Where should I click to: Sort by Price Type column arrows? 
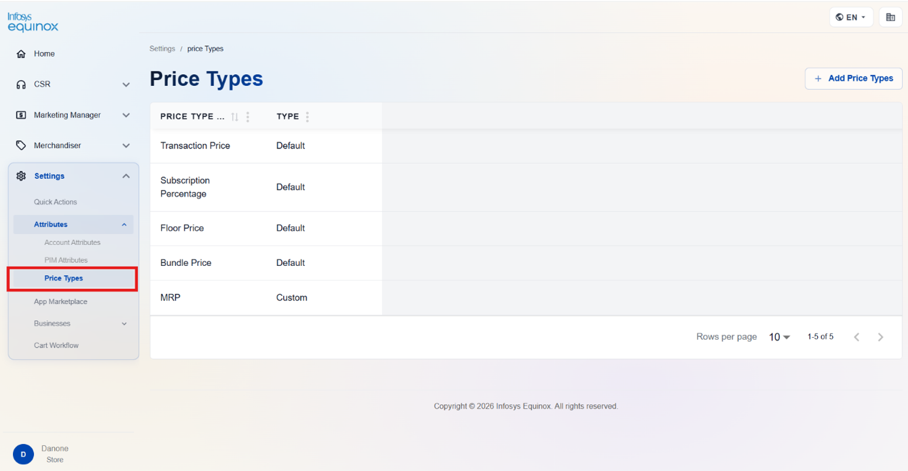235,116
